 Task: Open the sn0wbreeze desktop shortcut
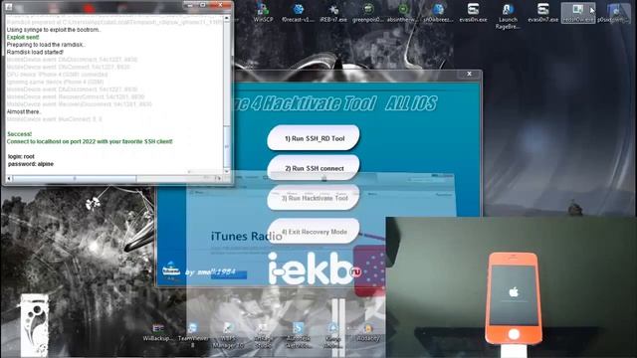click(438, 12)
